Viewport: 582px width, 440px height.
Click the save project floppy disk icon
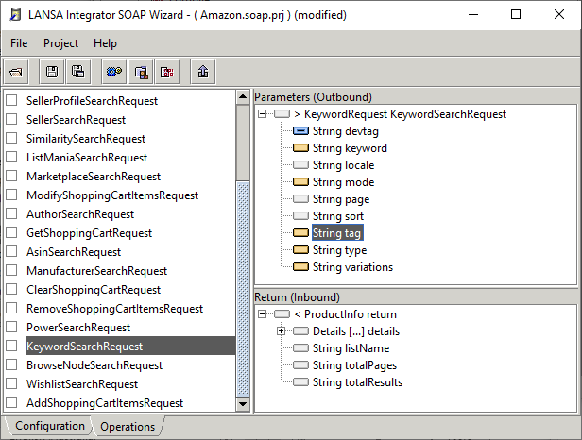(x=52, y=72)
